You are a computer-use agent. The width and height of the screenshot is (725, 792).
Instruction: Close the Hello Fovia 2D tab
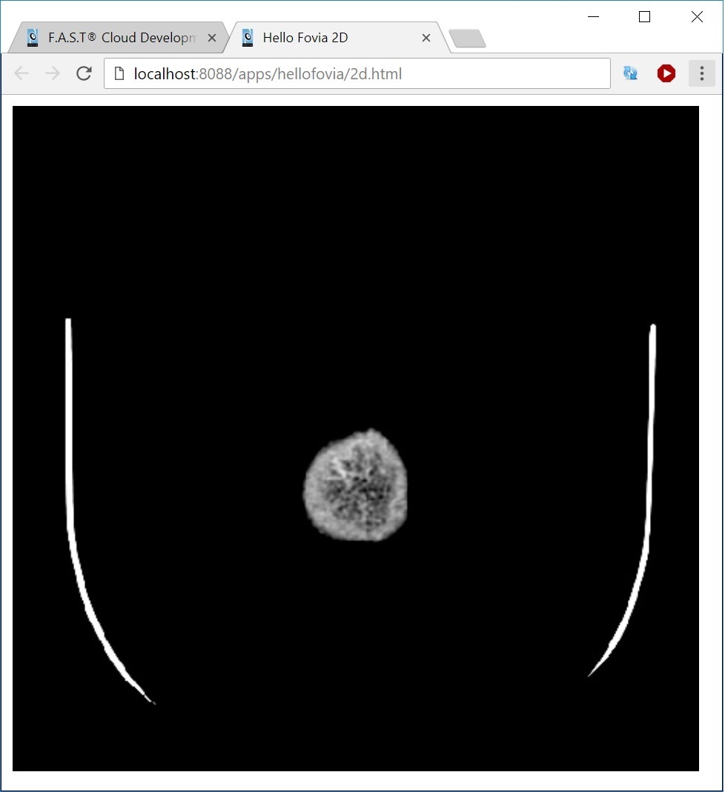[426, 37]
